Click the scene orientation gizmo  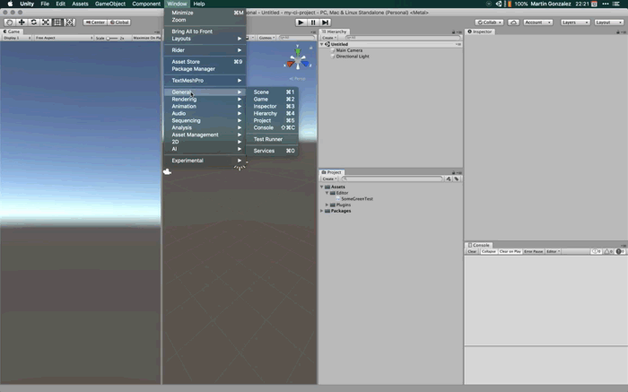[x=298, y=60]
